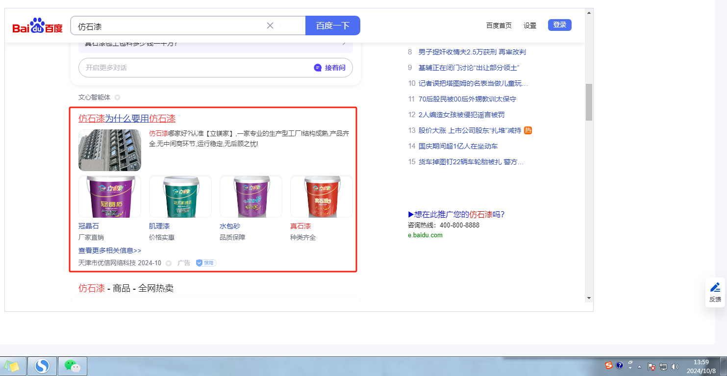Click the orange 热 hot tag
This screenshot has height=376, width=727.
coord(528,130)
